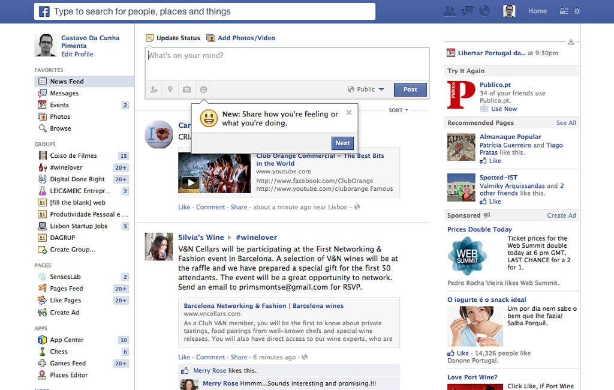
Task: Click the LEIC&MEIC Entrepr... flask icon
Action: 43,191
